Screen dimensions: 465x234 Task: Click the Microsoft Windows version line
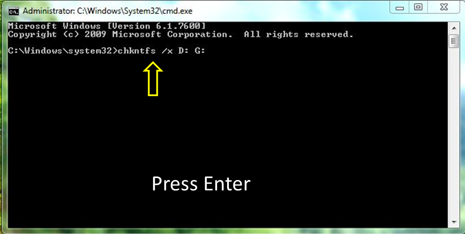coord(106,26)
